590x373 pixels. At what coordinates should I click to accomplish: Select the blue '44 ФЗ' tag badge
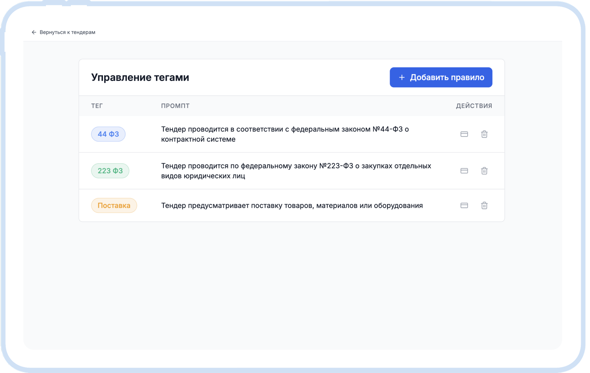[108, 134]
